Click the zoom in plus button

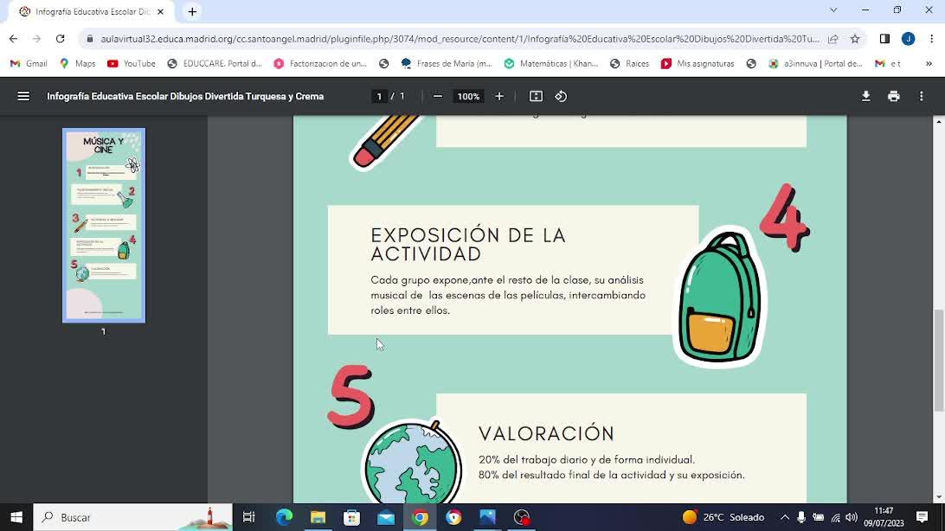[x=499, y=96]
